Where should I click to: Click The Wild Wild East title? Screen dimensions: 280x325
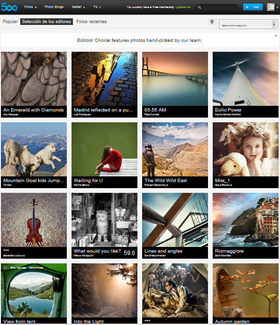click(x=166, y=181)
